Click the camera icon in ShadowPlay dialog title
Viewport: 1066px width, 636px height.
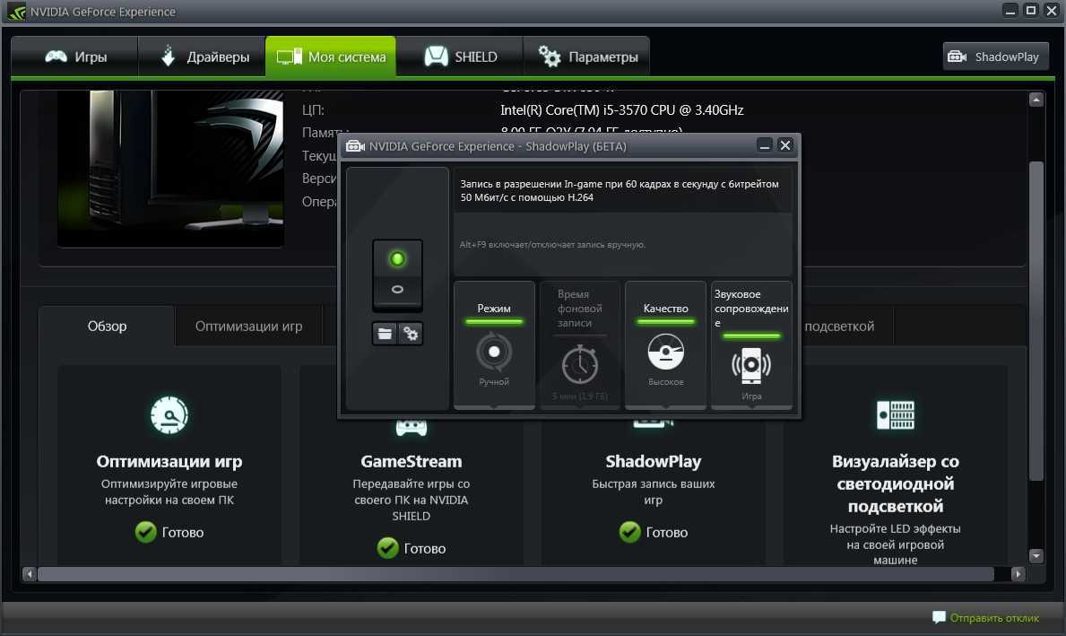coord(356,146)
